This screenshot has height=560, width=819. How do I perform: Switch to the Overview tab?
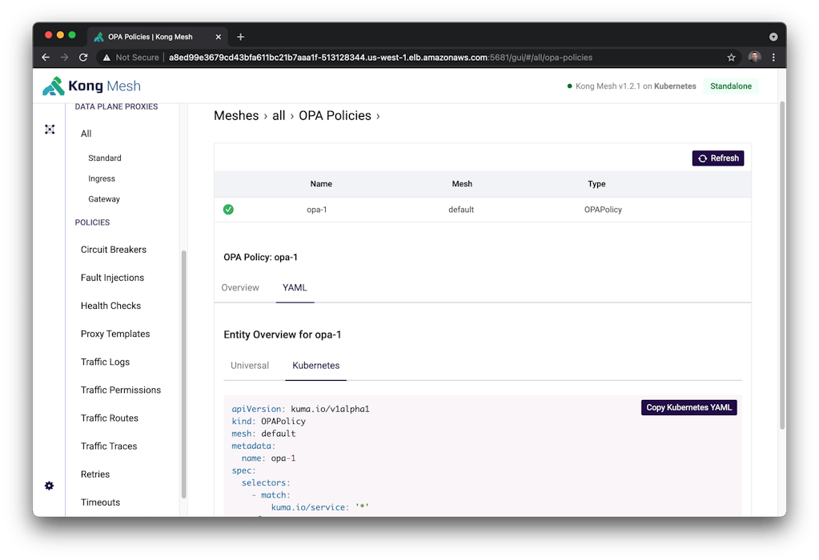[x=240, y=288]
